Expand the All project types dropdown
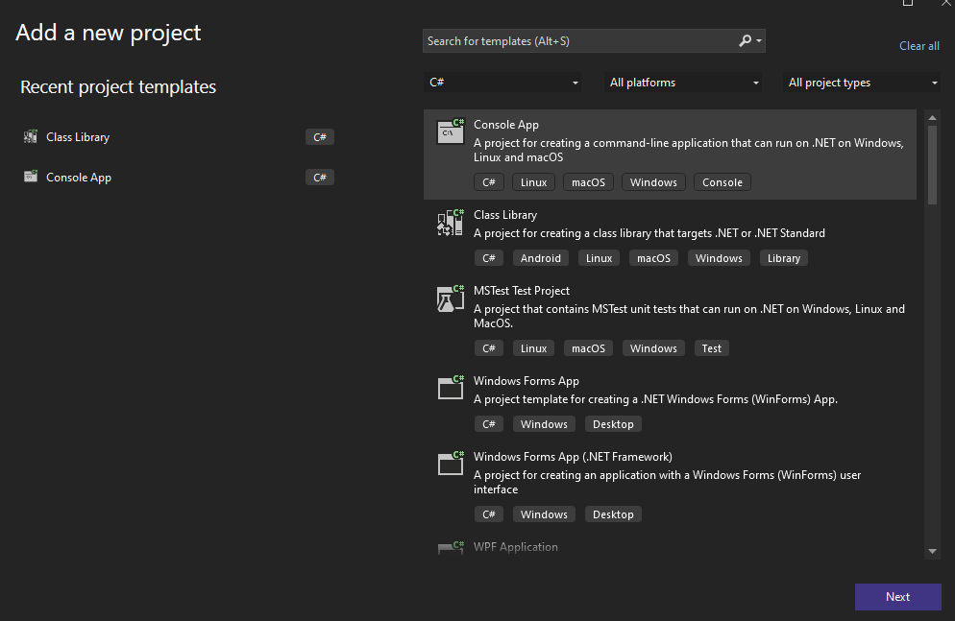 tap(863, 83)
